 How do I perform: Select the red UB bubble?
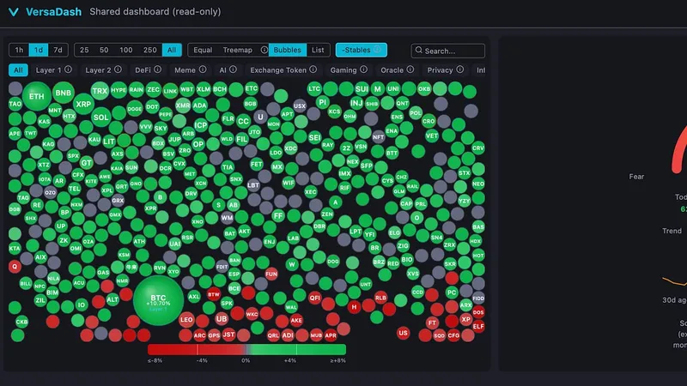(x=222, y=319)
